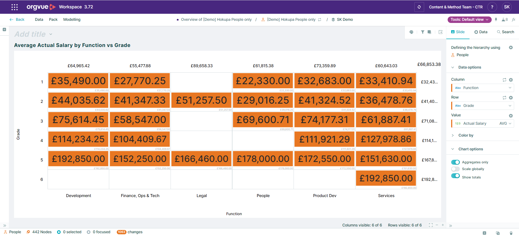Select Legal Grade 2 cell £51,257.50
Image resolution: width=519 pixels, height=237 pixels.
click(201, 100)
